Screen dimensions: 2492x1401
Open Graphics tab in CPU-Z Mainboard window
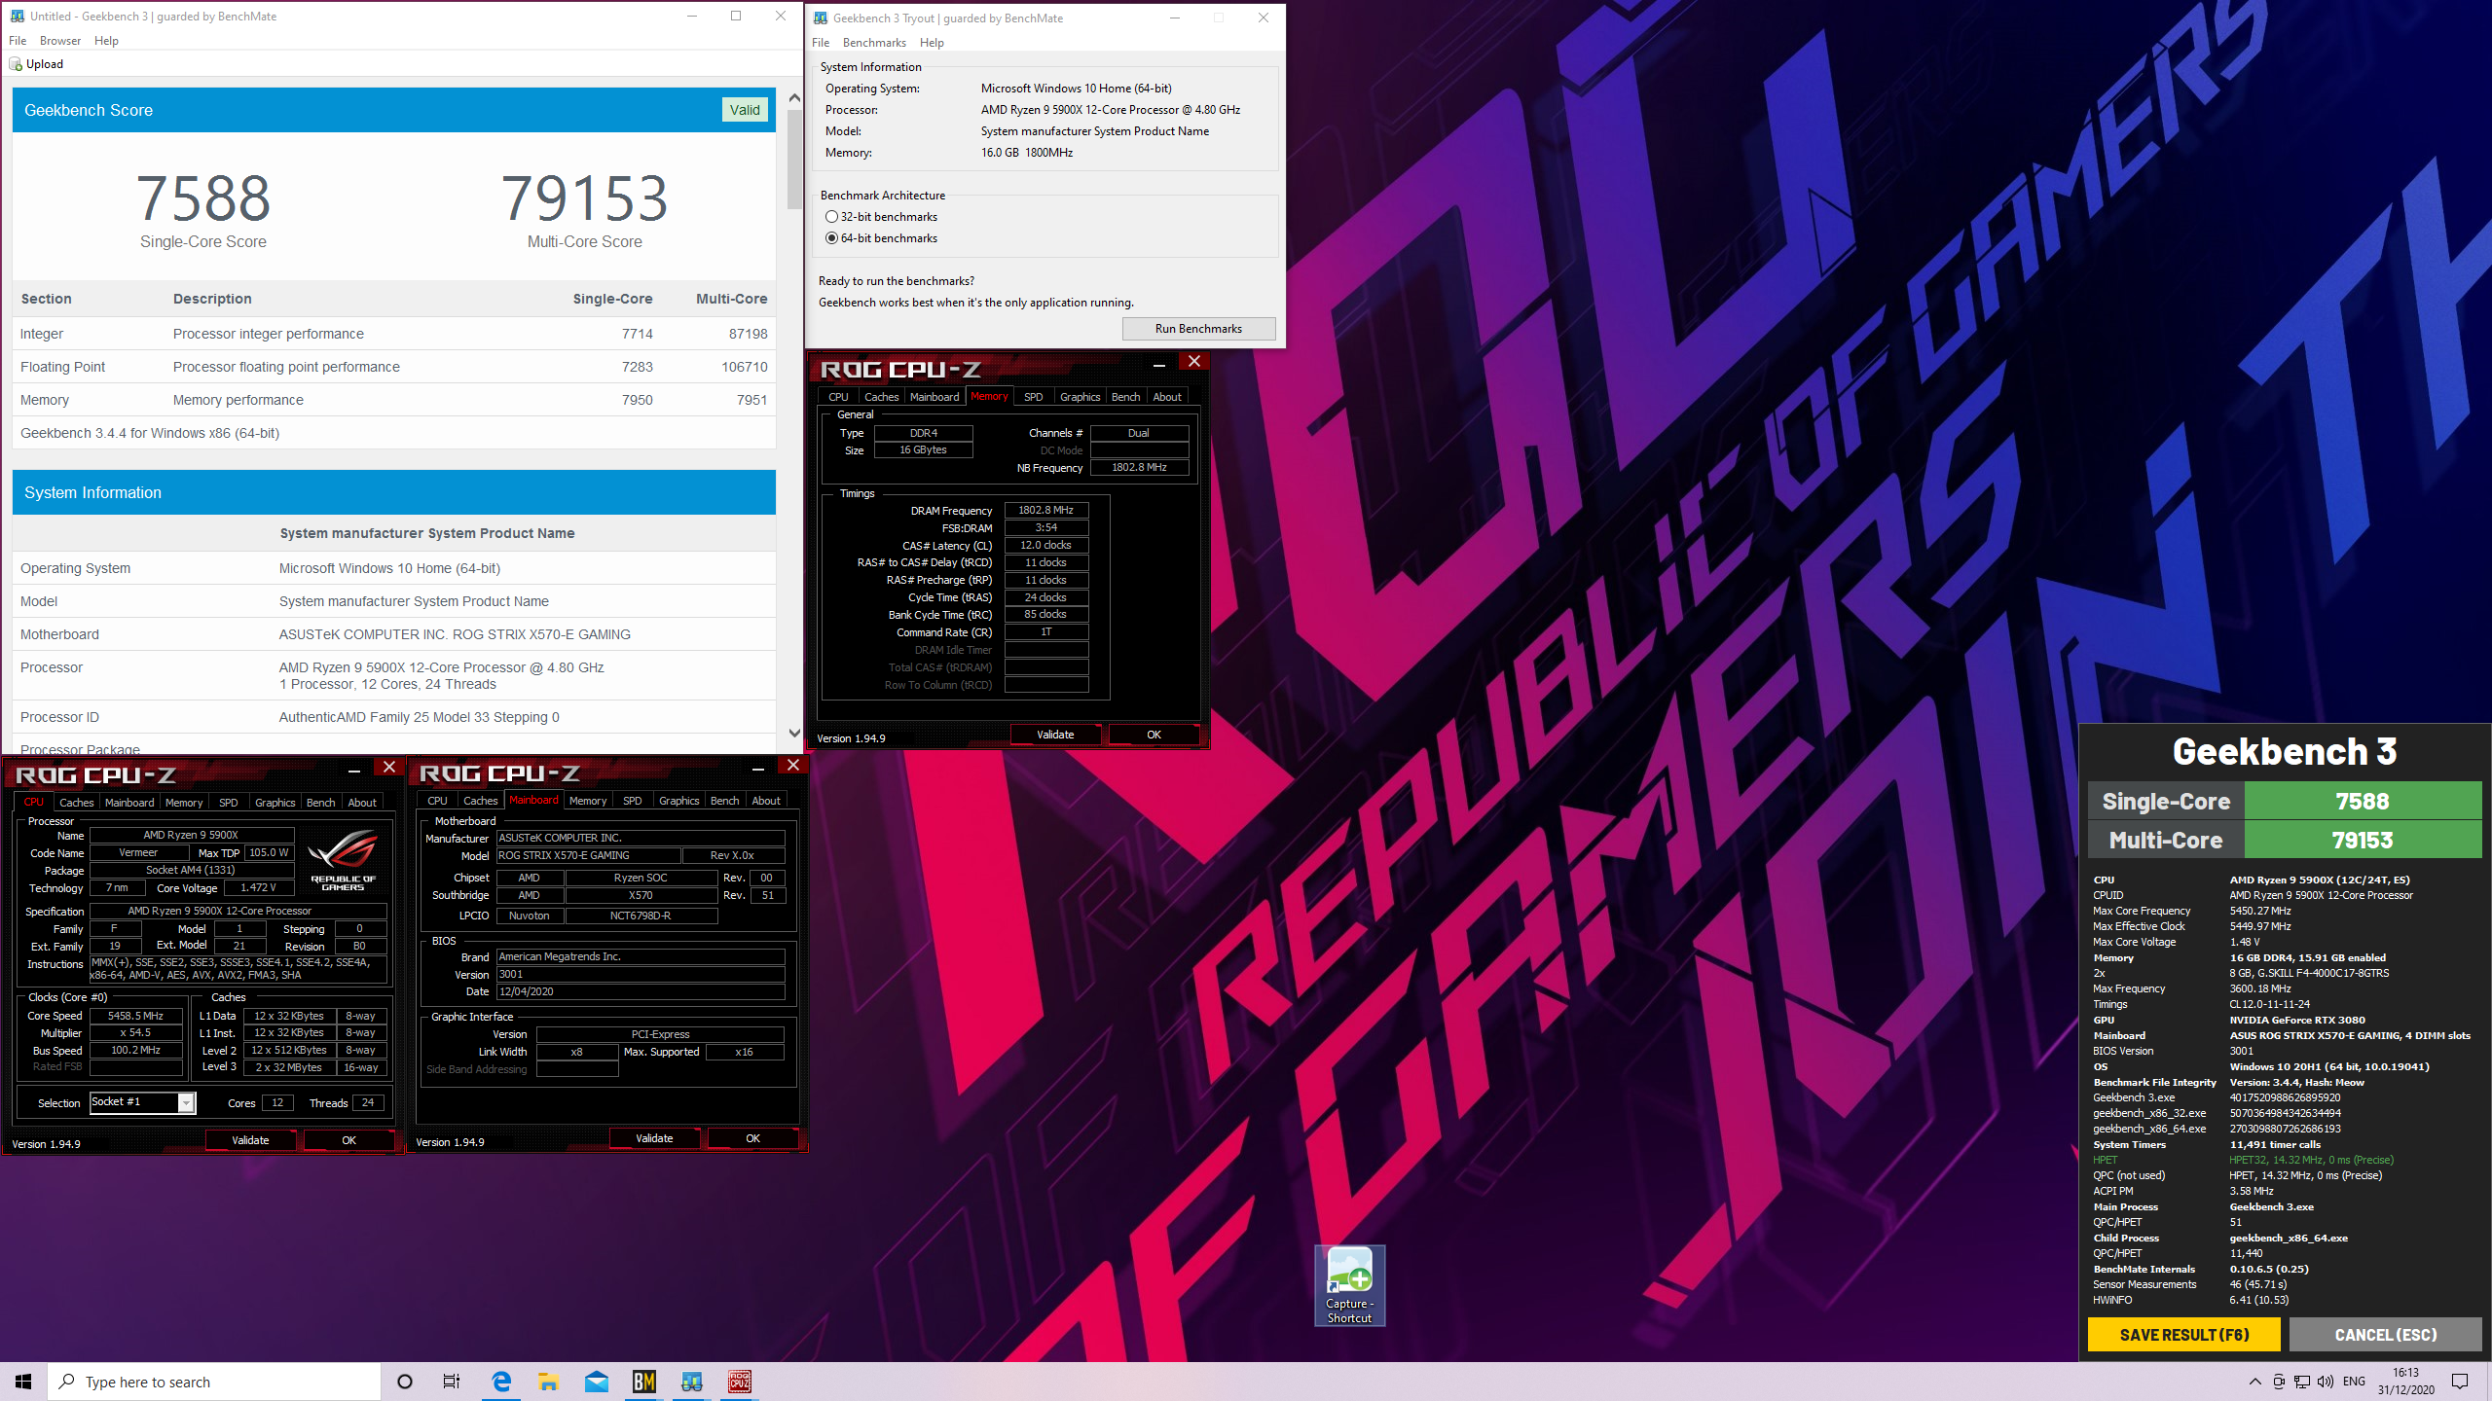tap(678, 801)
